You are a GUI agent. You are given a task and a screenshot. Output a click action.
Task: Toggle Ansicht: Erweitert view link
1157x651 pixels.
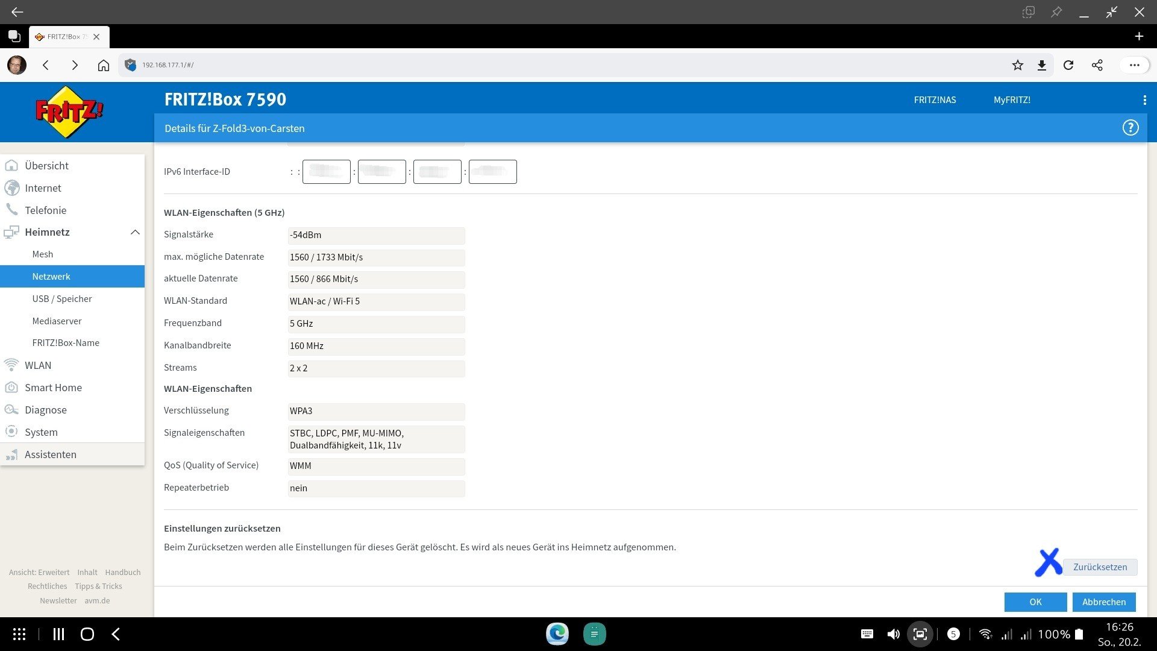39,573
